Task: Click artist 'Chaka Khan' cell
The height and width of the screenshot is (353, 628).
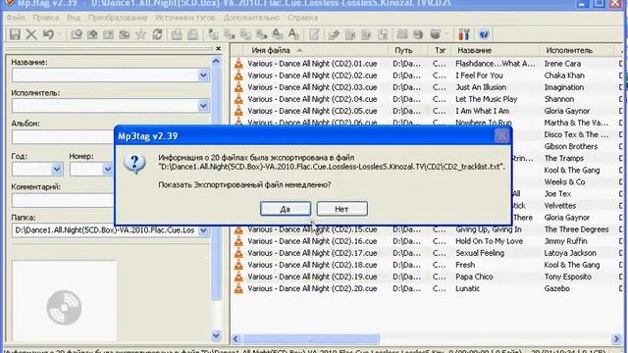Action: point(564,76)
